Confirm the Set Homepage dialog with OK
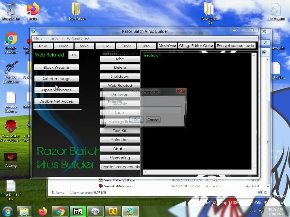 [x=136, y=120]
